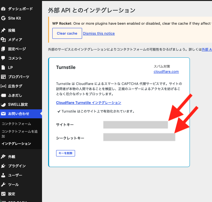Open the cloudflare.com link
Screen dimensions: 212x202
(x=166, y=72)
